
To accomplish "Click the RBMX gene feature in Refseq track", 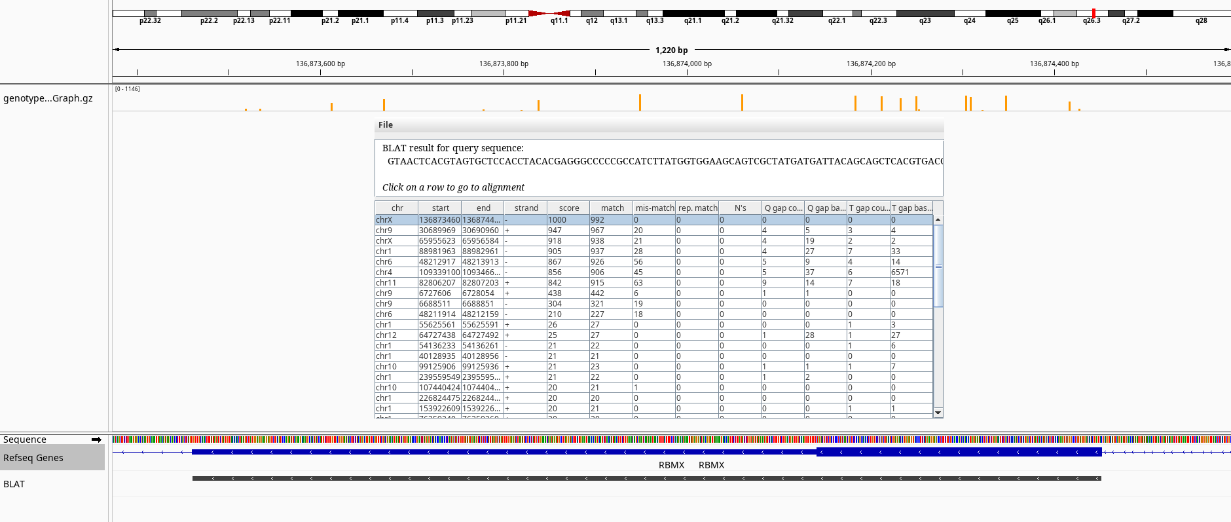I will point(647,452).
